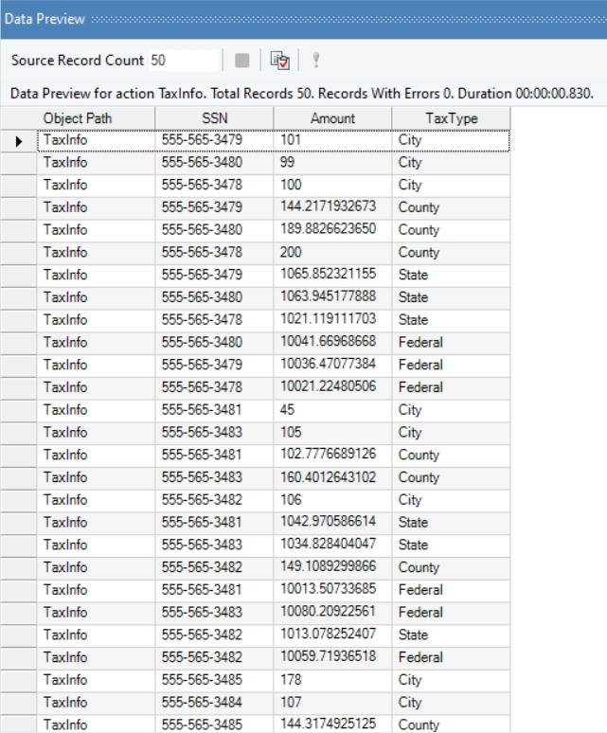Click the TaxType column header

click(451, 118)
